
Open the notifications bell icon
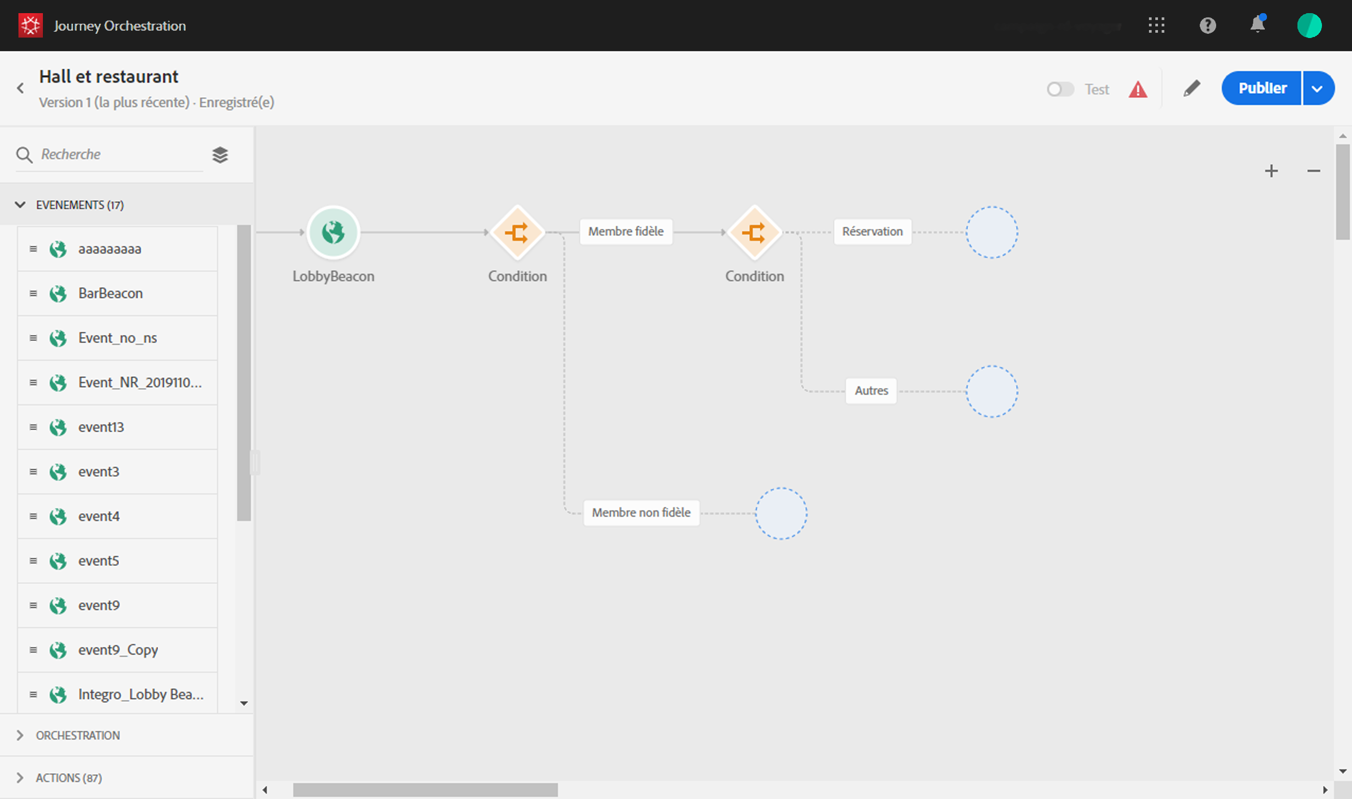[1257, 25]
